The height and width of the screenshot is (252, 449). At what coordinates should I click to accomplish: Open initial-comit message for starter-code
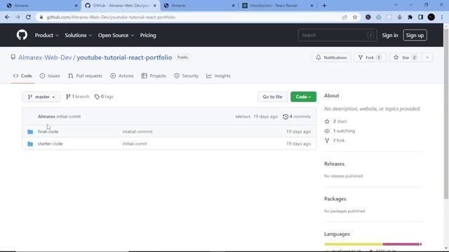pyautogui.click(x=135, y=143)
